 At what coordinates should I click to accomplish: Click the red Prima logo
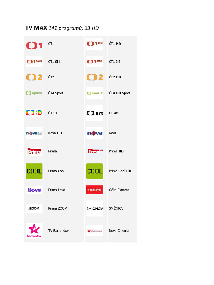click(x=34, y=151)
